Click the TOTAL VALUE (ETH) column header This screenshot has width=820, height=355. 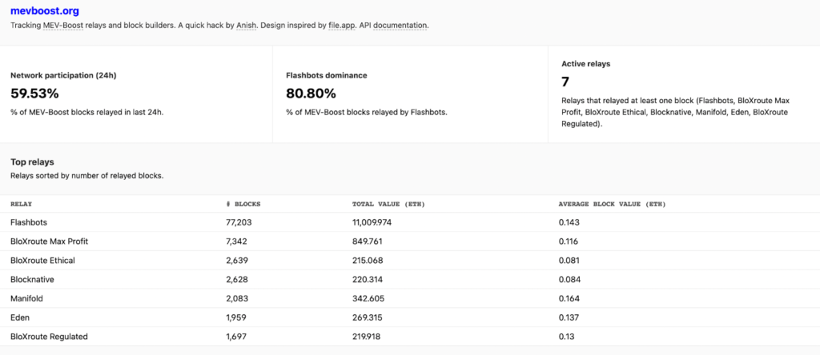(388, 204)
